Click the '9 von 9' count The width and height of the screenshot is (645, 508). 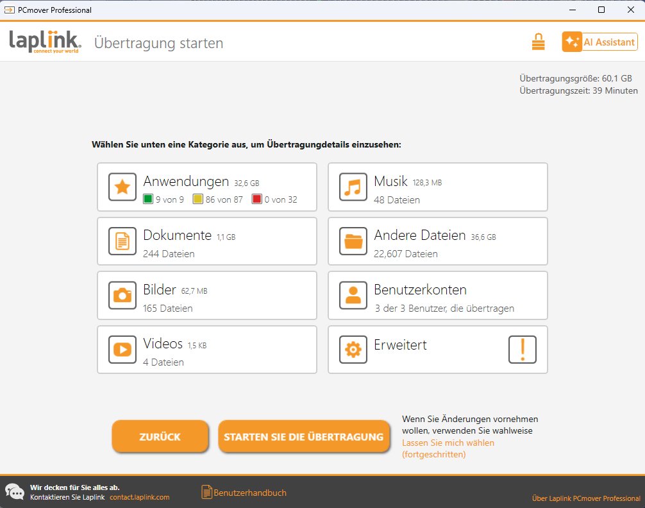pyautogui.click(x=169, y=199)
